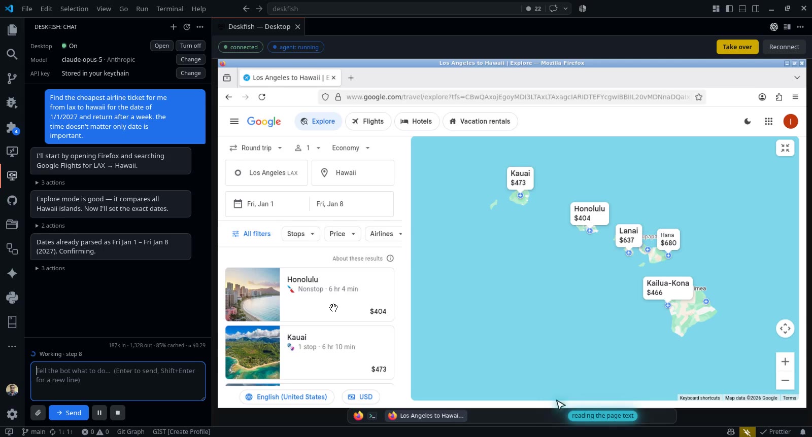Attach a file to the chat message
Viewport: 812px width, 437px height.
38,413
